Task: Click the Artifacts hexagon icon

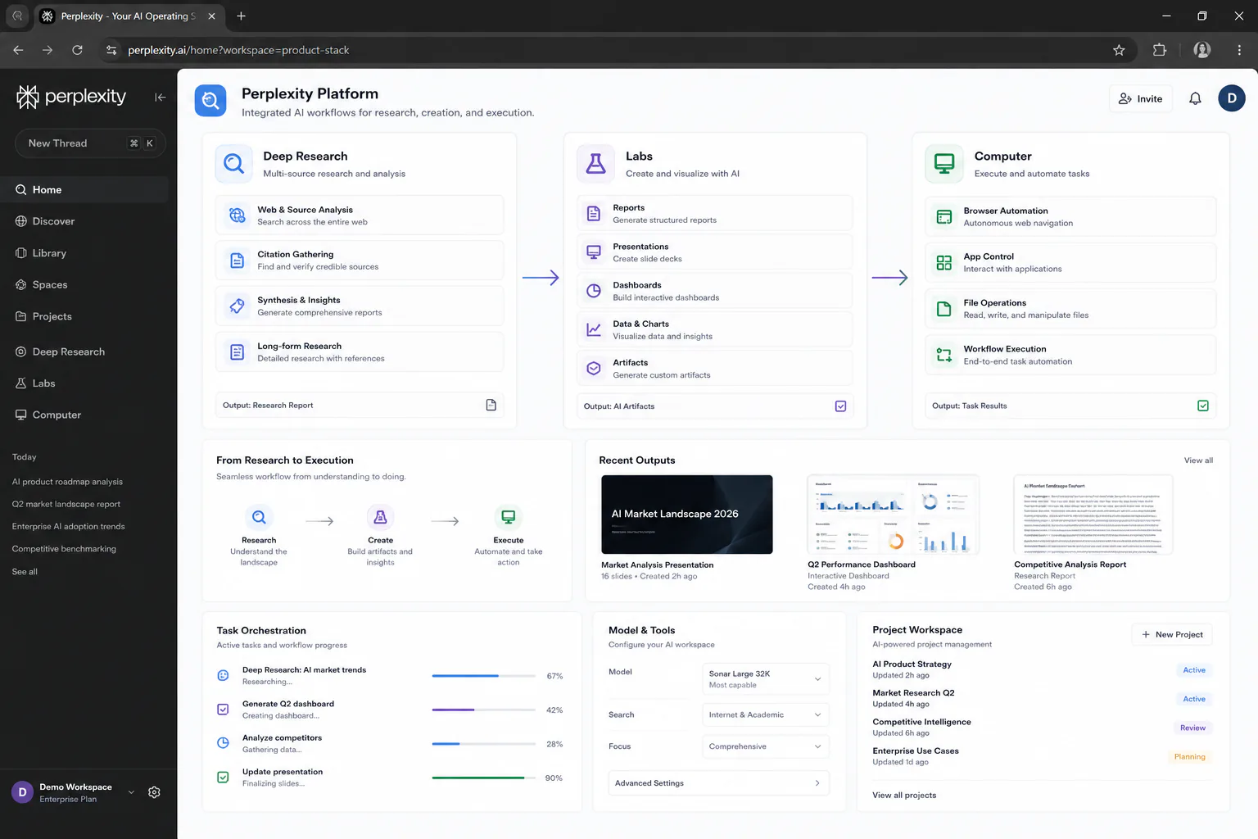Action: click(x=594, y=369)
